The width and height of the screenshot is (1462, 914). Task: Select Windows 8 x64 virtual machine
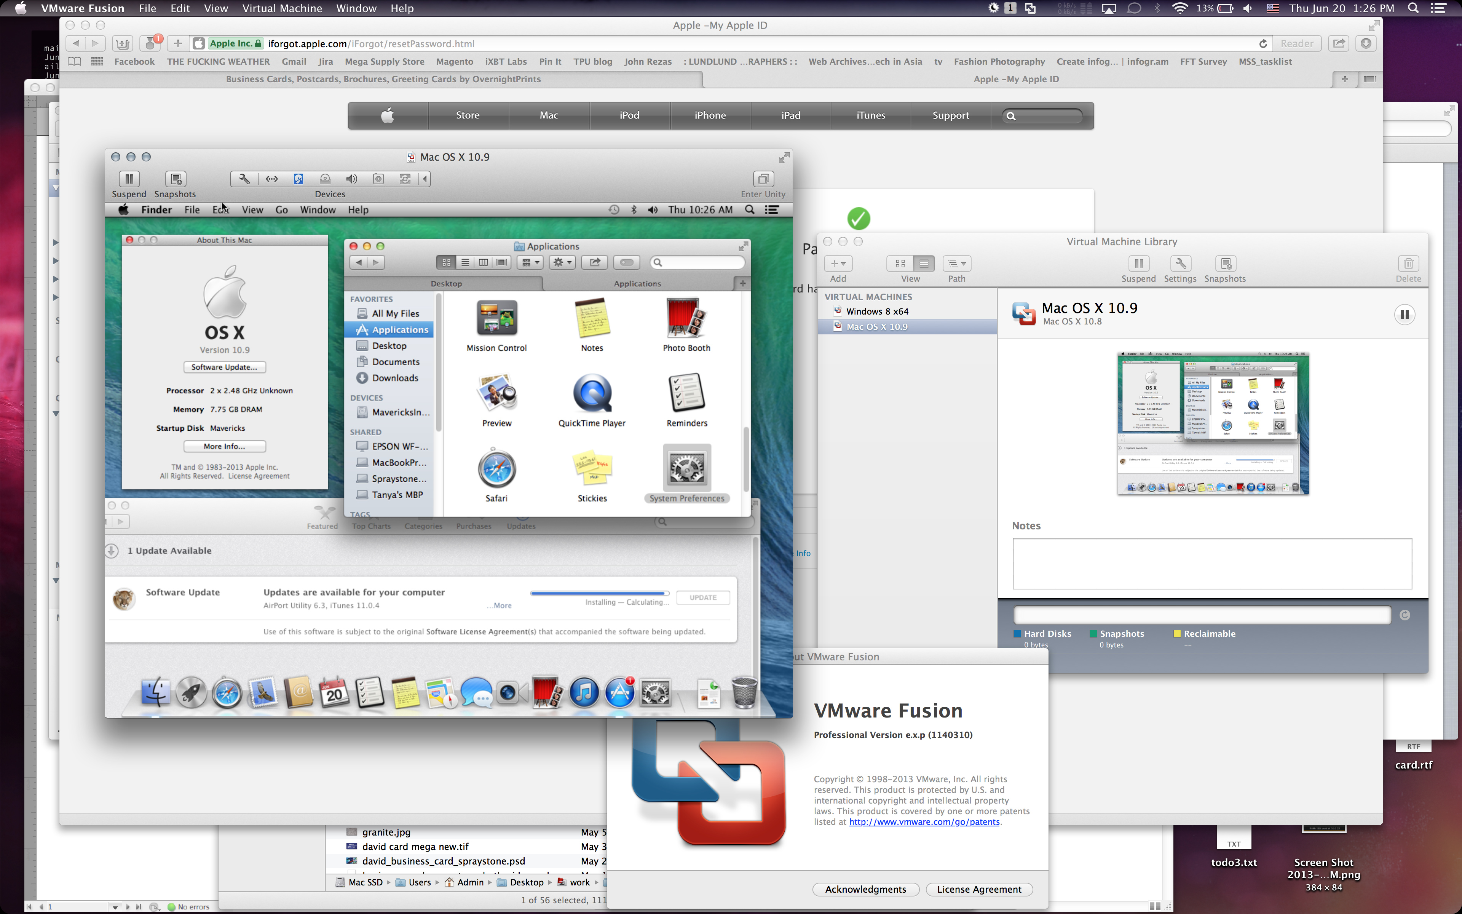coord(876,311)
